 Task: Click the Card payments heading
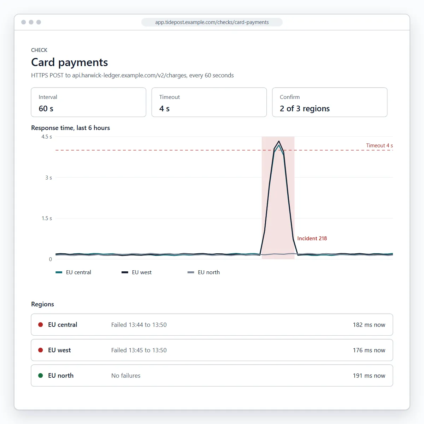[x=70, y=62]
